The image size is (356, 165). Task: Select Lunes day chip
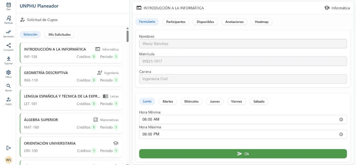tap(147, 101)
